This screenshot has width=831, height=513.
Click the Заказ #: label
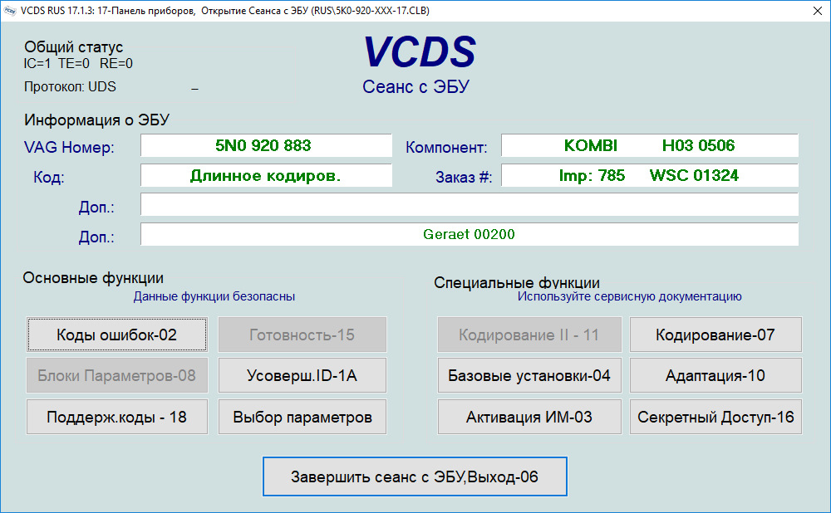pyautogui.click(x=464, y=177)
